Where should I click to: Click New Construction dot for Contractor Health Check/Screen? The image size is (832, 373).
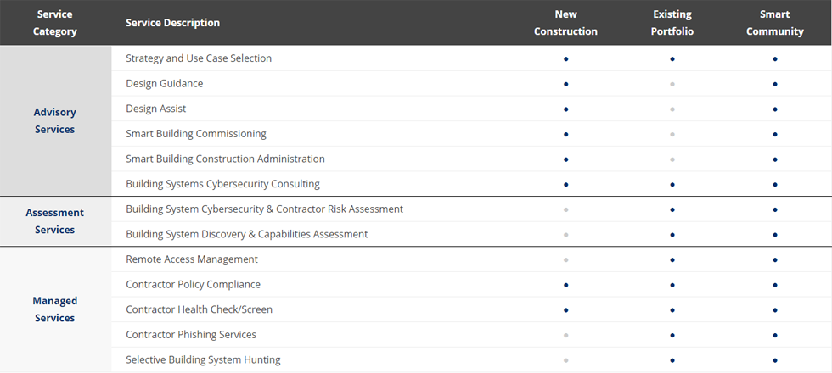(x=566, y=310)
